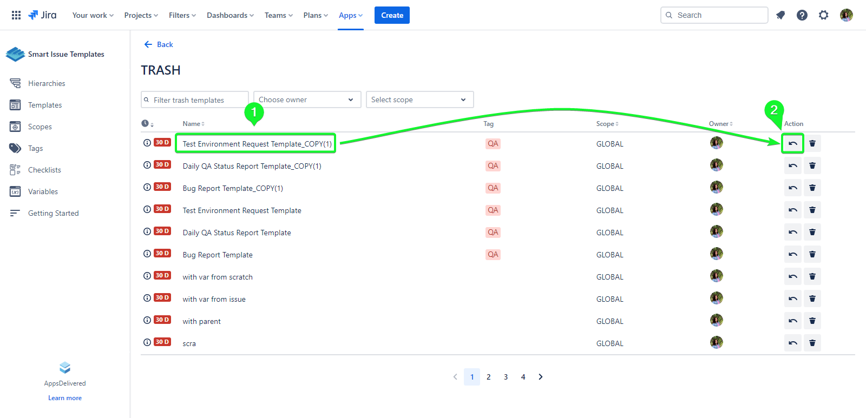Open the help question mark menu
The width and height of the screenshot is (866, 418).
coord(802,15)
